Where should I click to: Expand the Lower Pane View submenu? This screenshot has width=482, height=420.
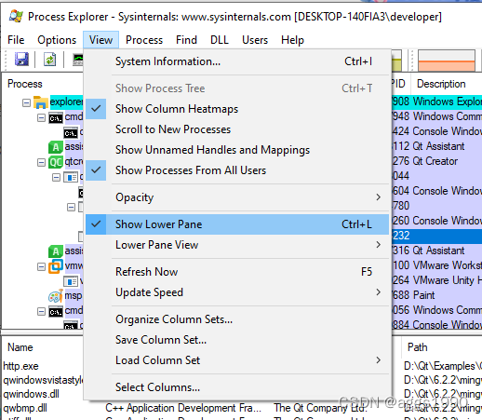[237, 245]
